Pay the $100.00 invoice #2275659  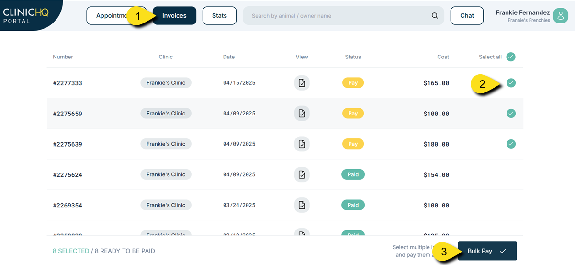point(353,114)
